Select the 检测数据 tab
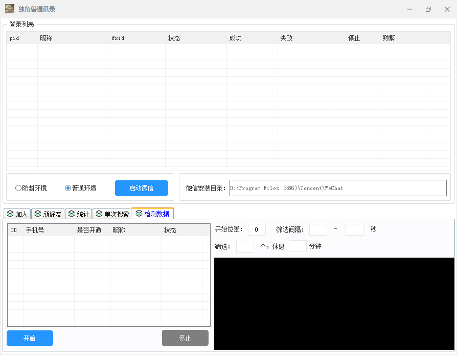Viewport: 457px width, 355px height. click(x=152, y=214)
